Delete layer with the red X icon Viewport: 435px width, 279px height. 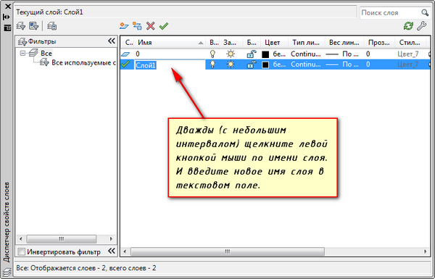(x=150, y=26)
